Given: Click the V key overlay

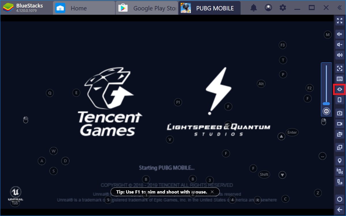Looking at the screenshot, I should (x=170, y=139).
